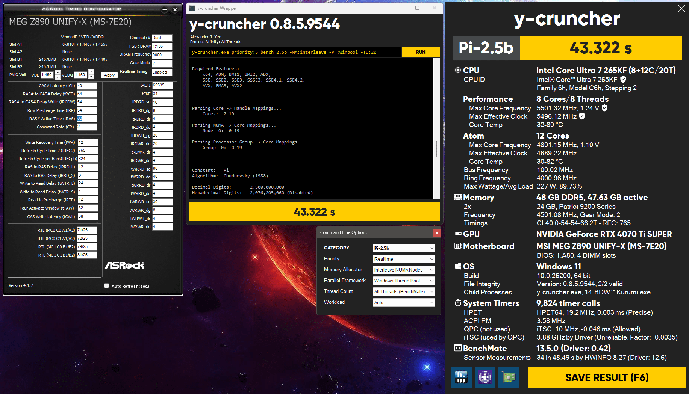Click the 43.322 s score in result panel
This screenshot has height=394, width=689.
(x=601, y=48)
